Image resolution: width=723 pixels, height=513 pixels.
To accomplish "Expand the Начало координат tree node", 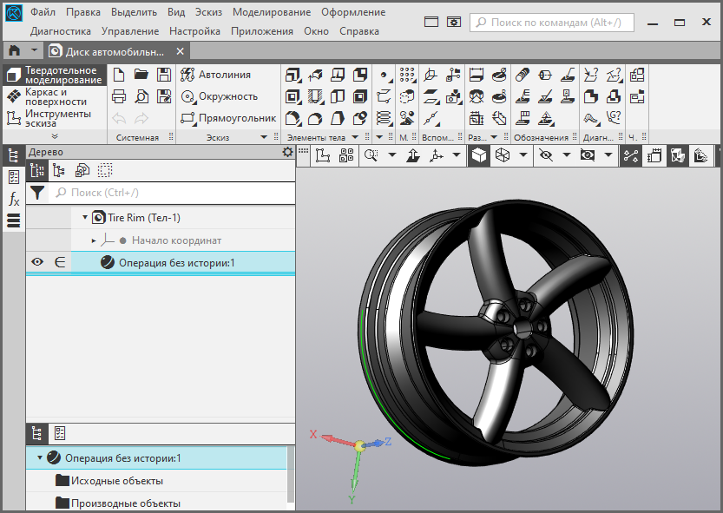I will pos(94,240).
